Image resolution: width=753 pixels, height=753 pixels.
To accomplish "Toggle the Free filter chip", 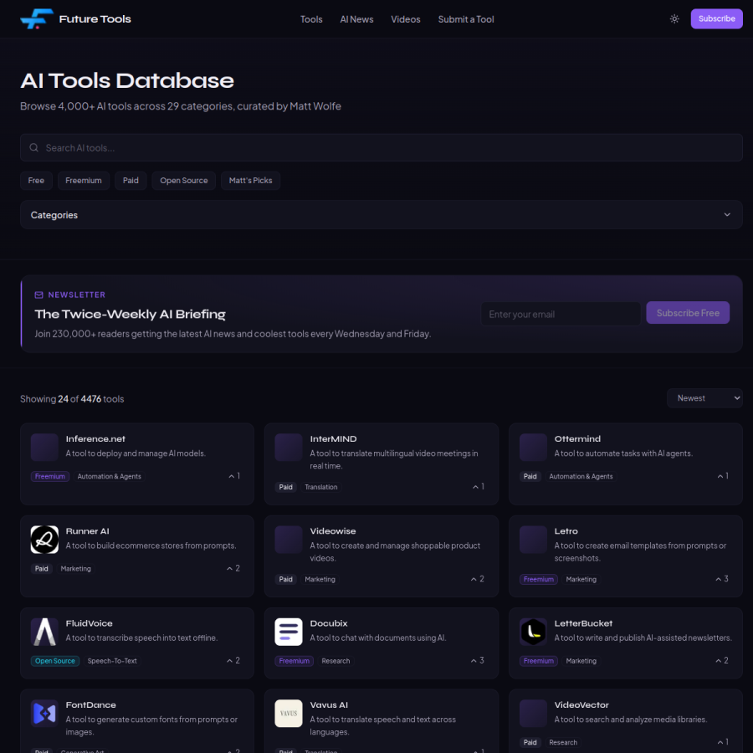I will 36,181.
